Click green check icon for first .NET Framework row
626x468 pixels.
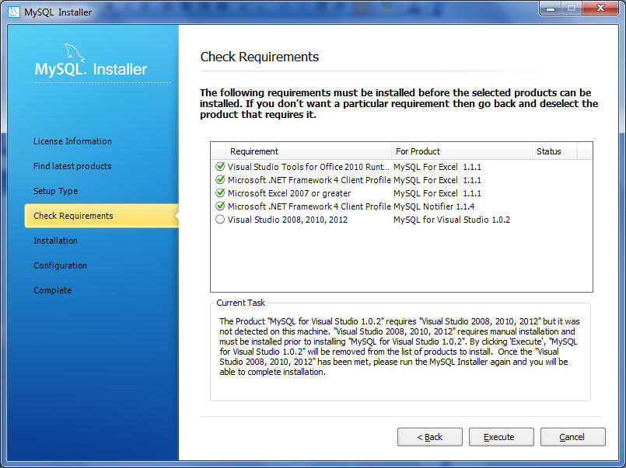[220, 180]
